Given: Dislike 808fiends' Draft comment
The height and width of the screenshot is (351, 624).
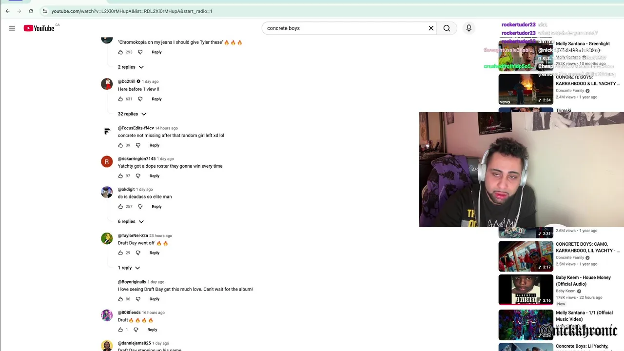Looking at the screenshot, I should 136,330.
